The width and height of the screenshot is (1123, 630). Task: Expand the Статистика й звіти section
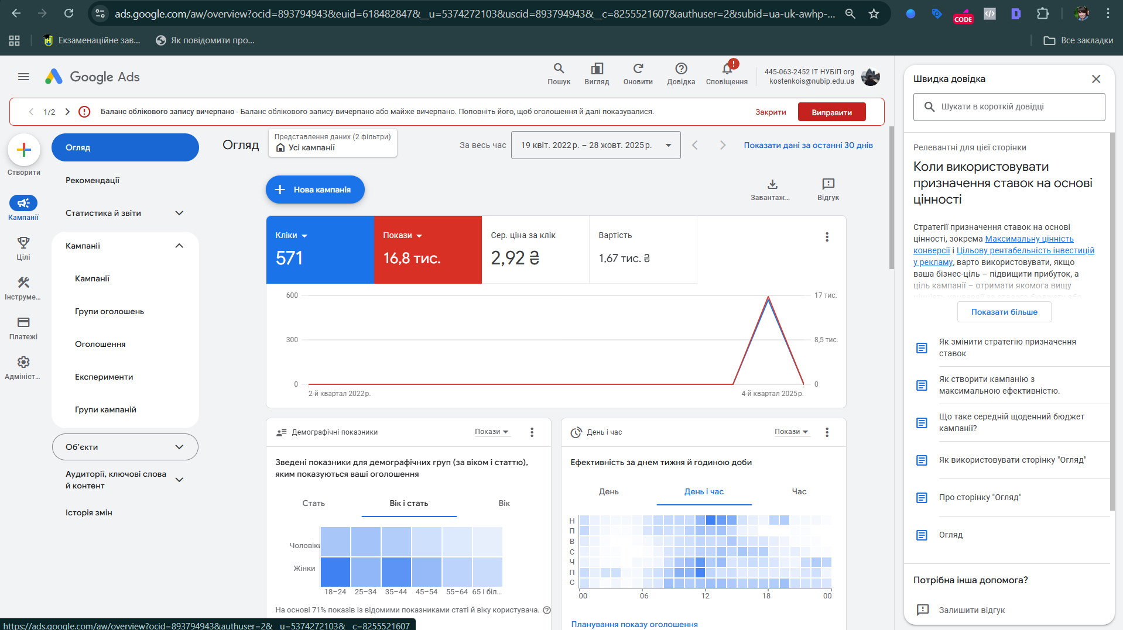click(179, 213)
